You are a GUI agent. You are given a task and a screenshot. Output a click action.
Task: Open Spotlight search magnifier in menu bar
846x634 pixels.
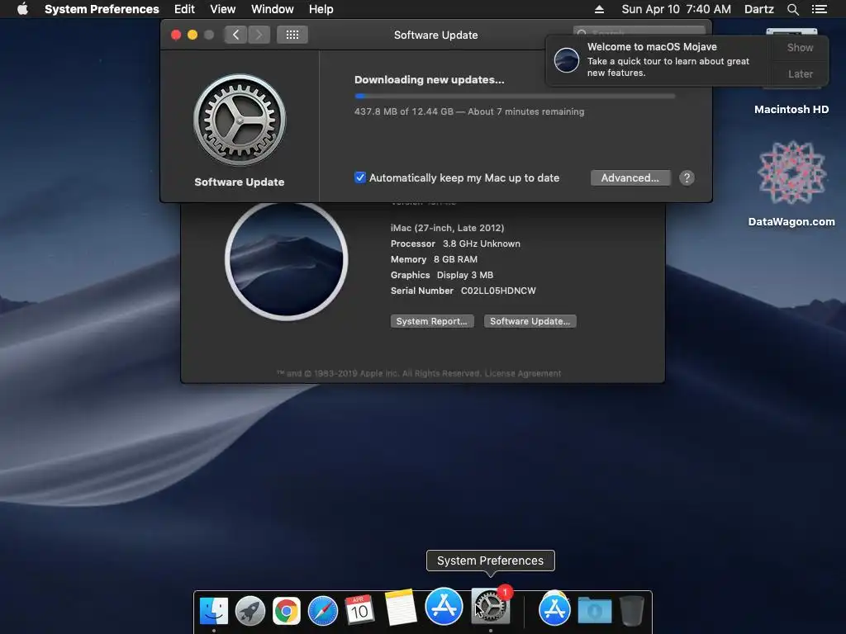coord(792,9)
